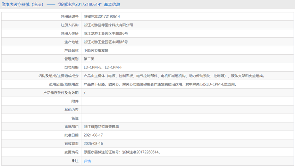295x166 pixels.
Task: Click the page title containing 基本信息
Action: point(63,4)
